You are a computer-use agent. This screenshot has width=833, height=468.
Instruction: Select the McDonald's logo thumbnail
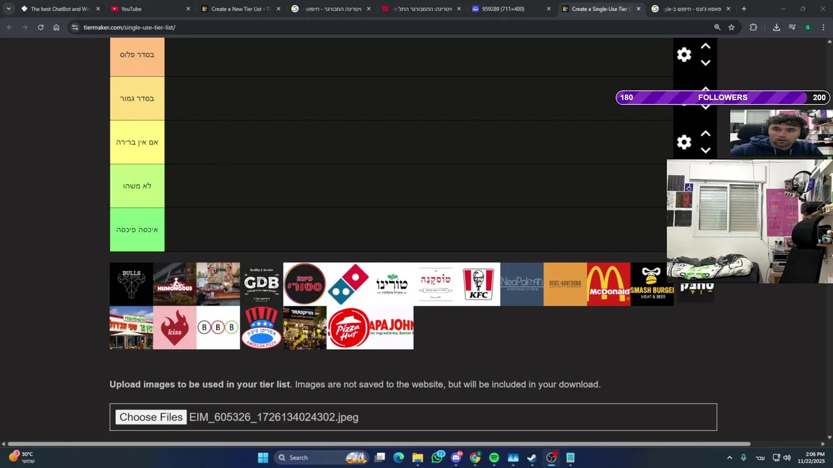click(608, 284)
